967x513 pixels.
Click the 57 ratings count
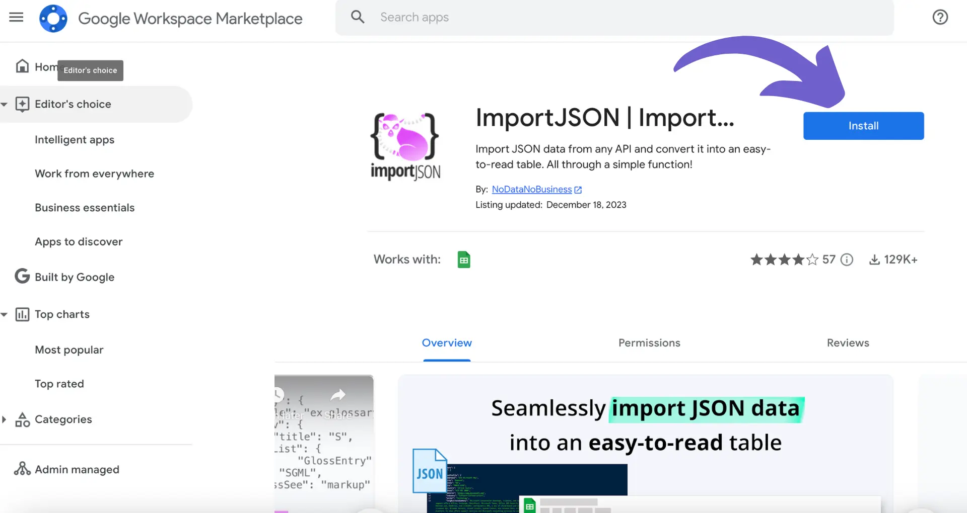(x=828, y=260)
